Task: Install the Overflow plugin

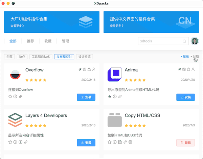Action: (86, 97)
